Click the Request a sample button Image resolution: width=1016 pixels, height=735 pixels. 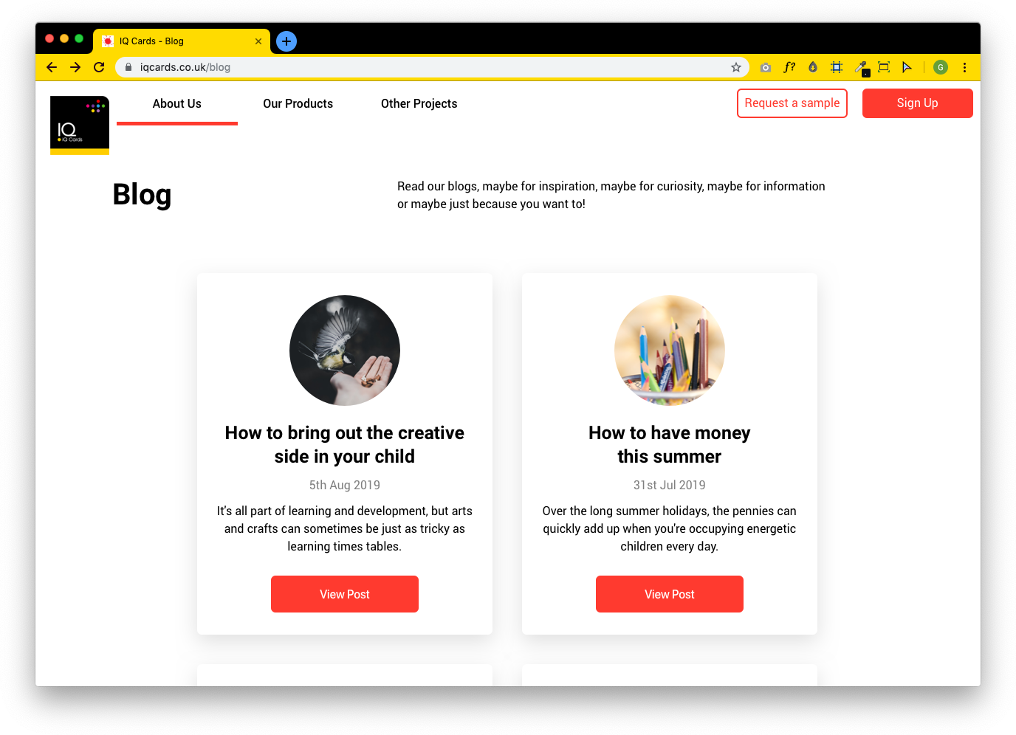pyautogui.click(x=792, y=103)
